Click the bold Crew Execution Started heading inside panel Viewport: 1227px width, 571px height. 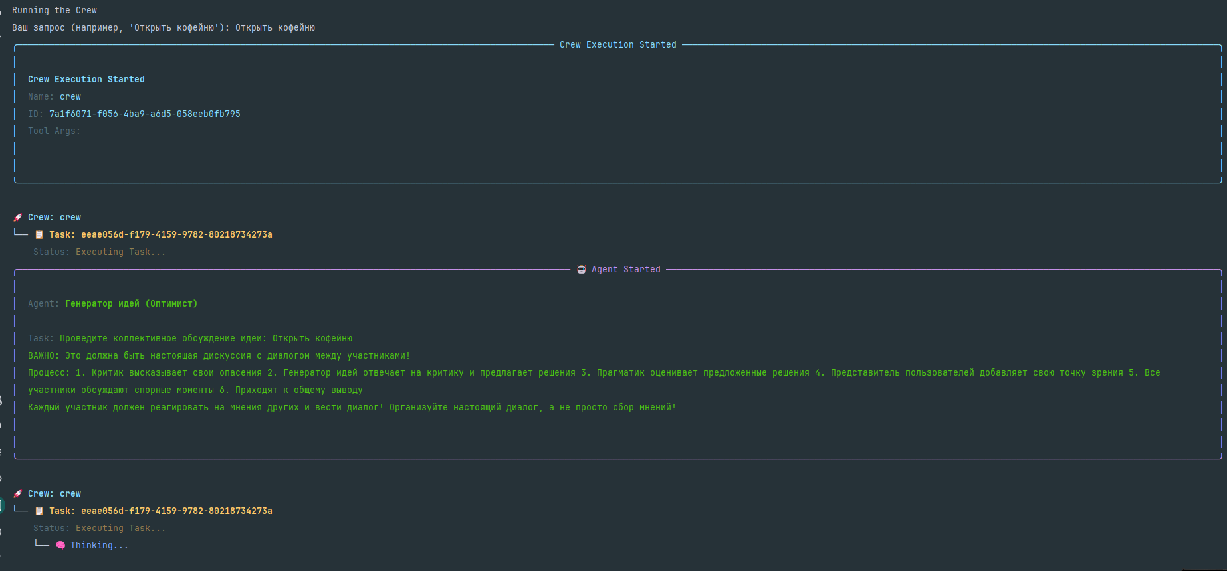point(86,80)
